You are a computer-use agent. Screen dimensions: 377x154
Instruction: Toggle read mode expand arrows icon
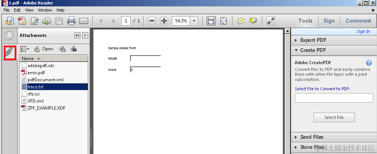click(271, 21)
